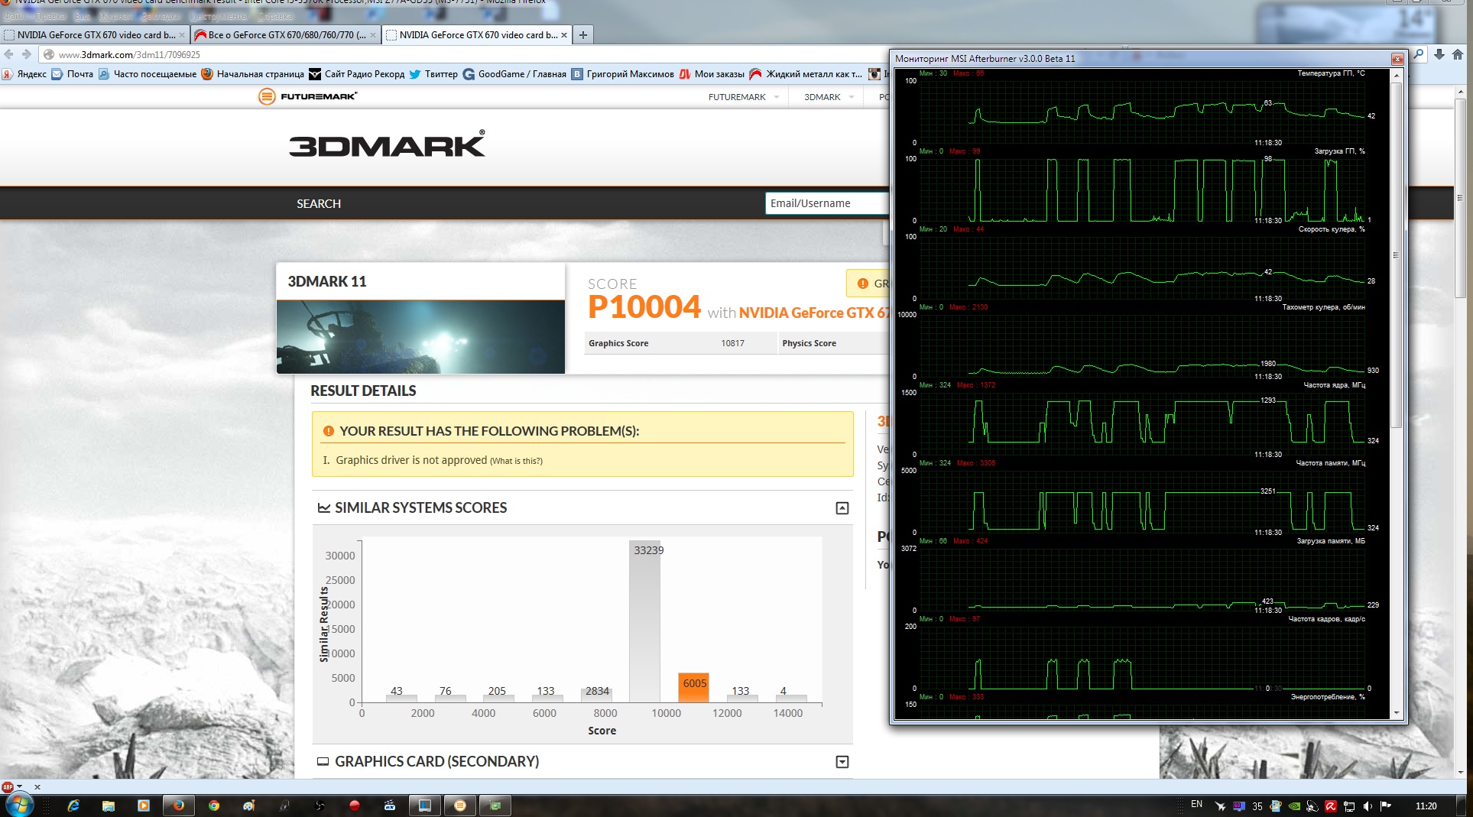Open the 3DMARK navigation dropdown
The height and width of the screenshot is (817, 1473).
[829, 97]
